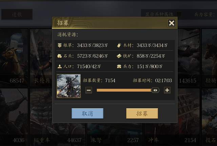
Task: Click the recruitment quantity slider handle
Action: pyautogui.click(x=155, y=90)
